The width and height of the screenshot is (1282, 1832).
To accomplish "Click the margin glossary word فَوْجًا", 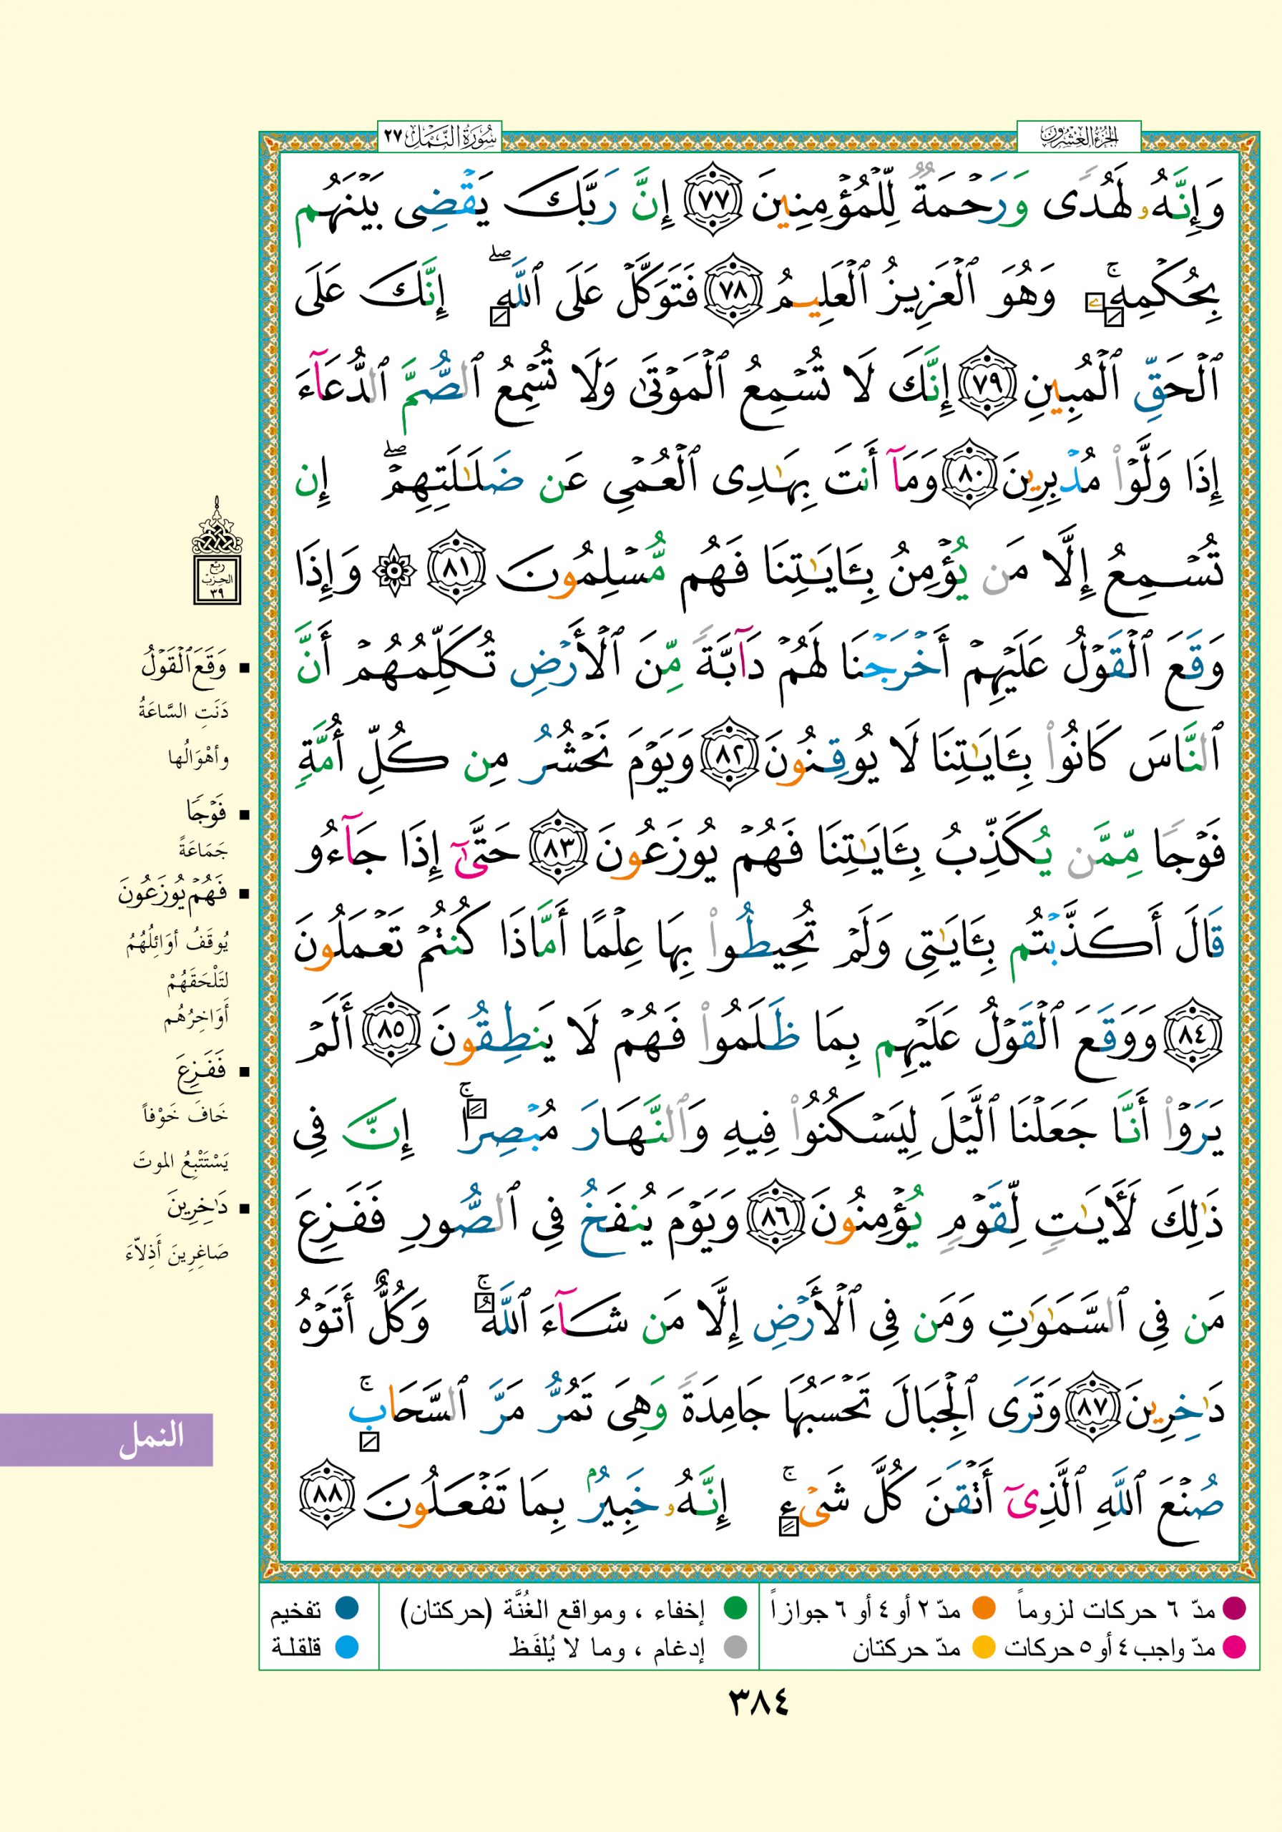I will 206,814.
